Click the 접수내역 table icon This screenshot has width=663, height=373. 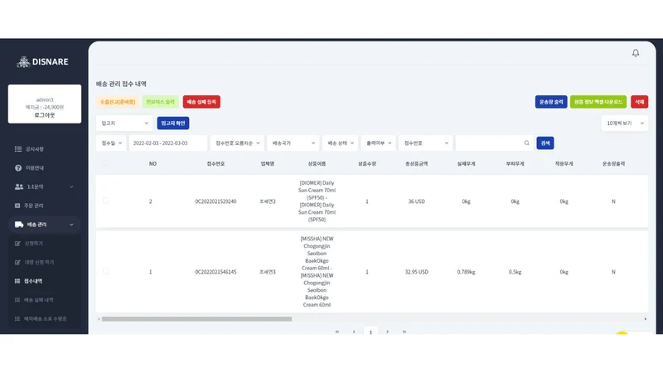pyautogui.click(x=17, y=281)
